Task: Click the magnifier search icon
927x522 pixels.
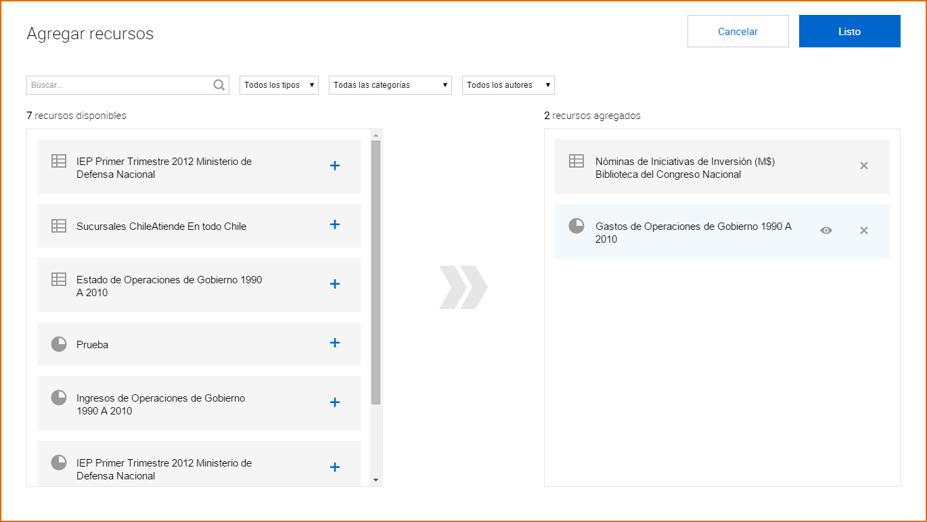Action: (219, 85)
